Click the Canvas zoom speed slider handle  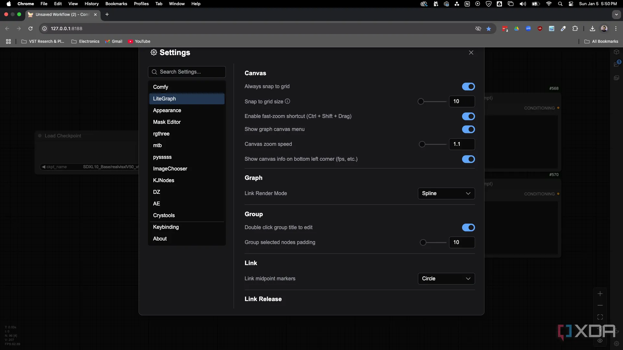pos(422,144)
